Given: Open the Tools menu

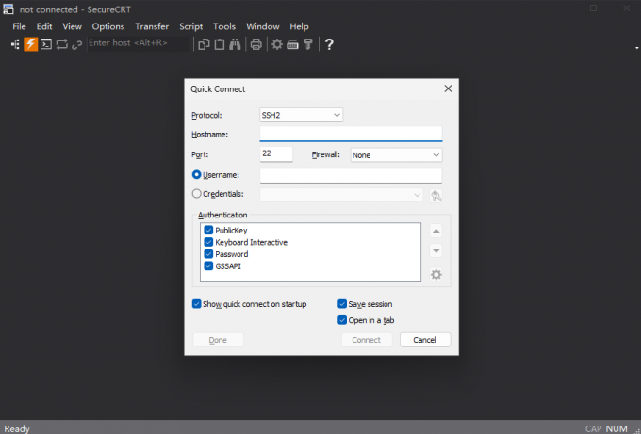Looking at the screenshot, I should pos(224,26).
